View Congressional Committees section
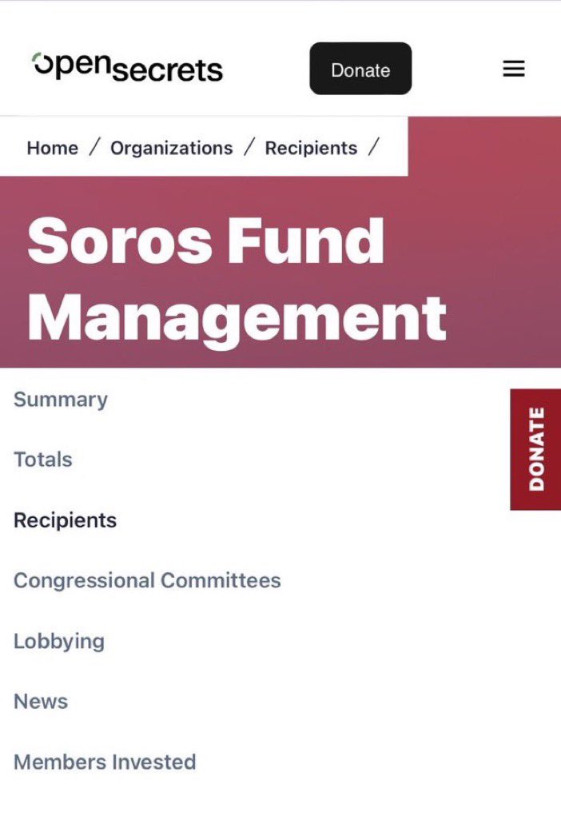Screen dimensions: 561x816 tap(147, 580)
